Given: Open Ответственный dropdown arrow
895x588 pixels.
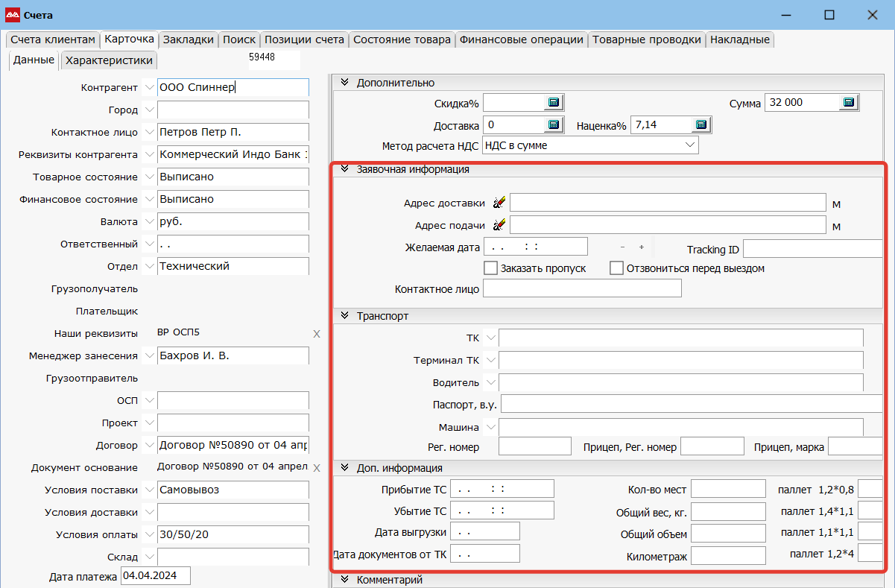Looking at the screenshot, I should click(149, 244).
